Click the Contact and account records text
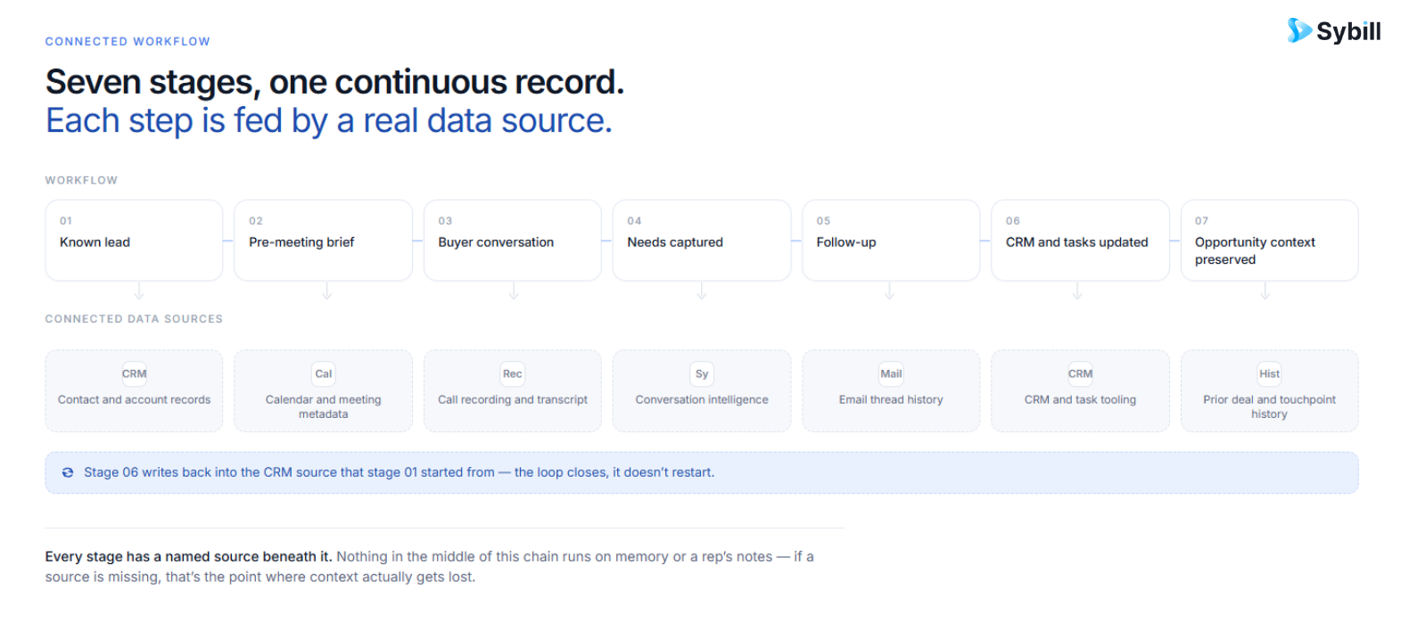Image resolution: width=1401 pixels, height=622 pixels. 135,400
